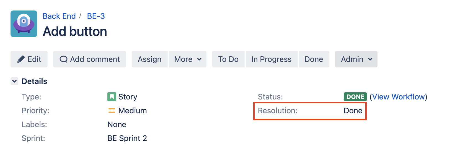This screenshot has height=163, width=455.
Task: Click the BE-3 issue key breadcrumb
Action: pyautogui.click(x=95, y=16)
